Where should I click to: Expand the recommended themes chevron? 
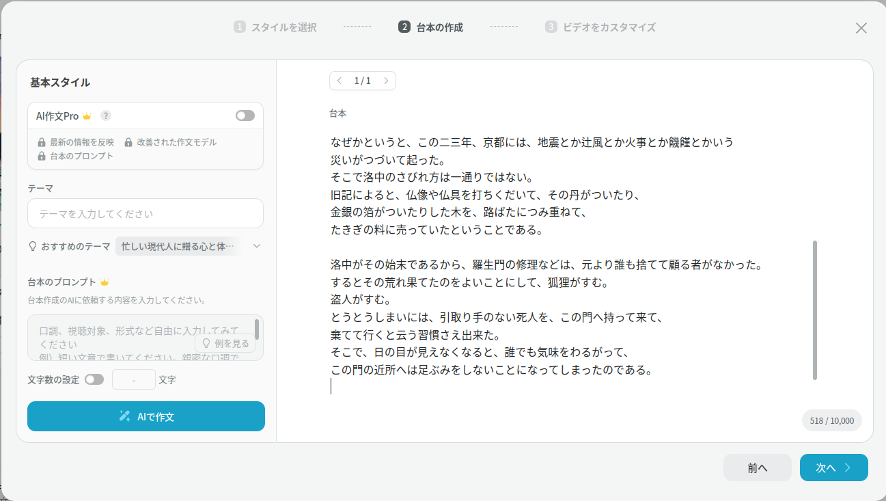point(257,246)
